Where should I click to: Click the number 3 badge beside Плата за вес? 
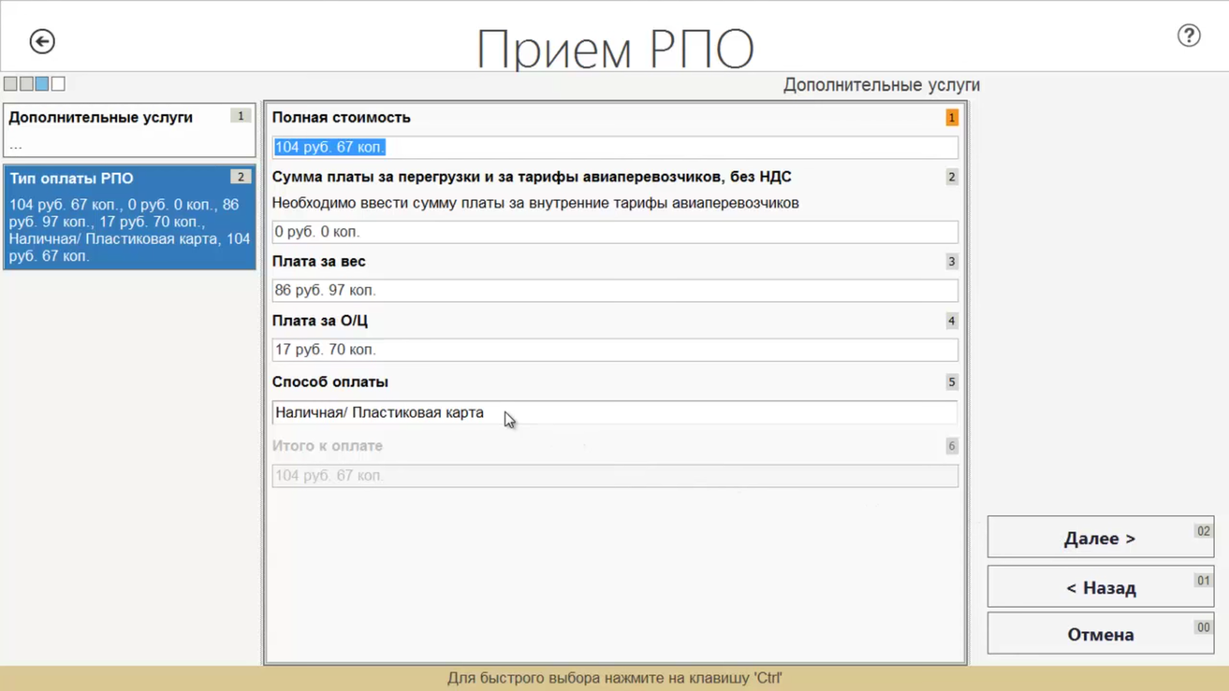(x=952, y=261)
